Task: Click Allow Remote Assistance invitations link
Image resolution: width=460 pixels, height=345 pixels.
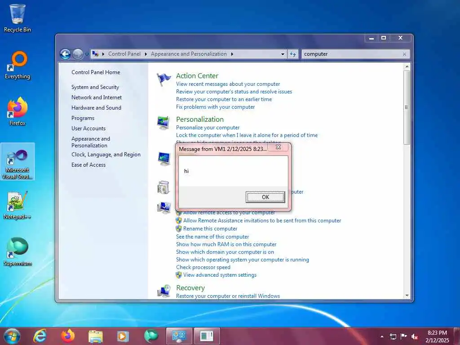Action: [262, 221]
